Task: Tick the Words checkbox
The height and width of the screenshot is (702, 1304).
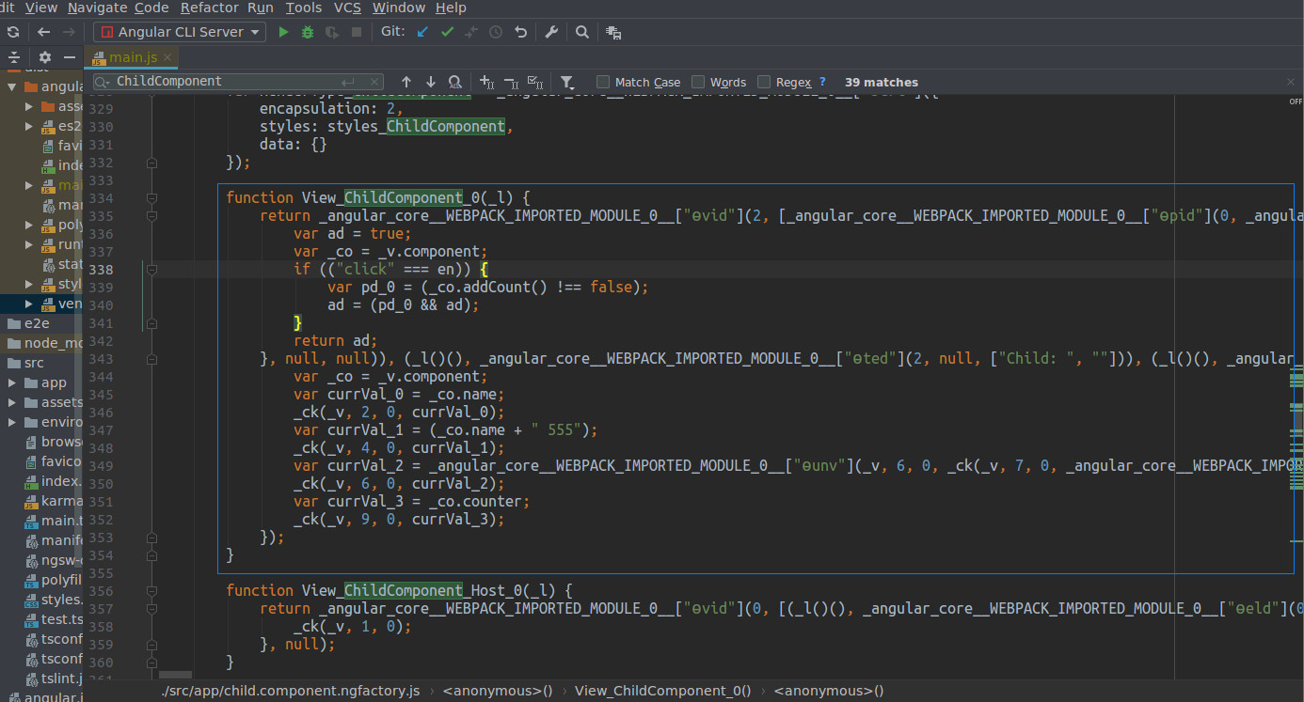Action: point(698,82)
